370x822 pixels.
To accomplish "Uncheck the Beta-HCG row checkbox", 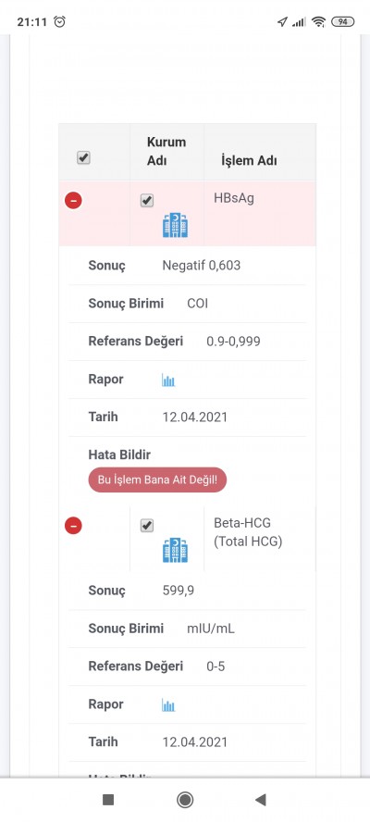I will coord(147,525).
